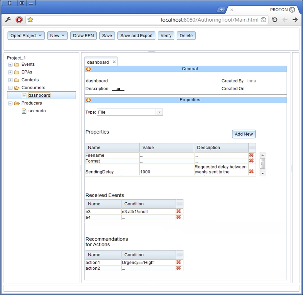303x295 pixels.
Task: Collapse the Properties section orange arrow
Action: point(88,100)
